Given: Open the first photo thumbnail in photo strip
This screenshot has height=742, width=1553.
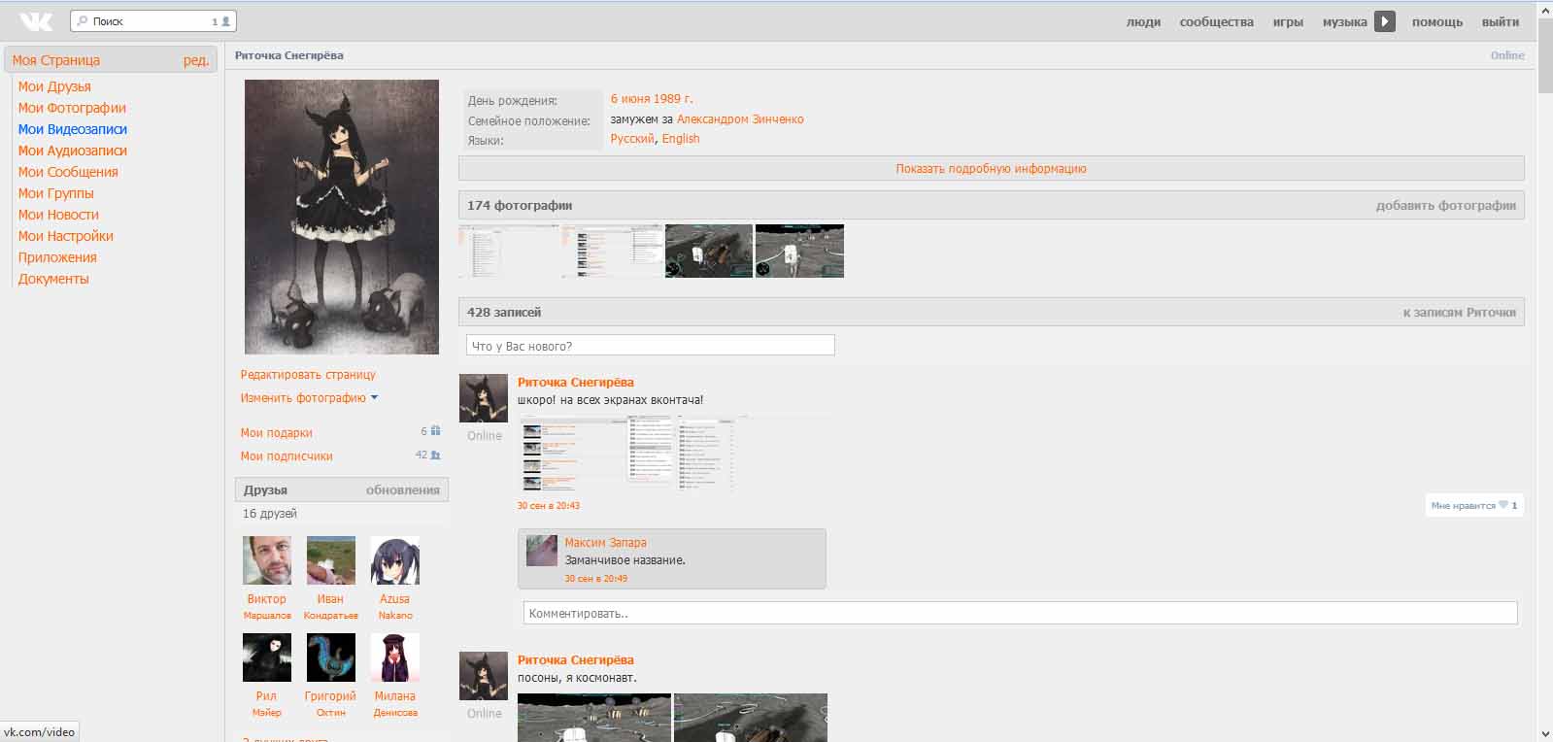Looking at the screenshot, I should click(x=509, y=252).
